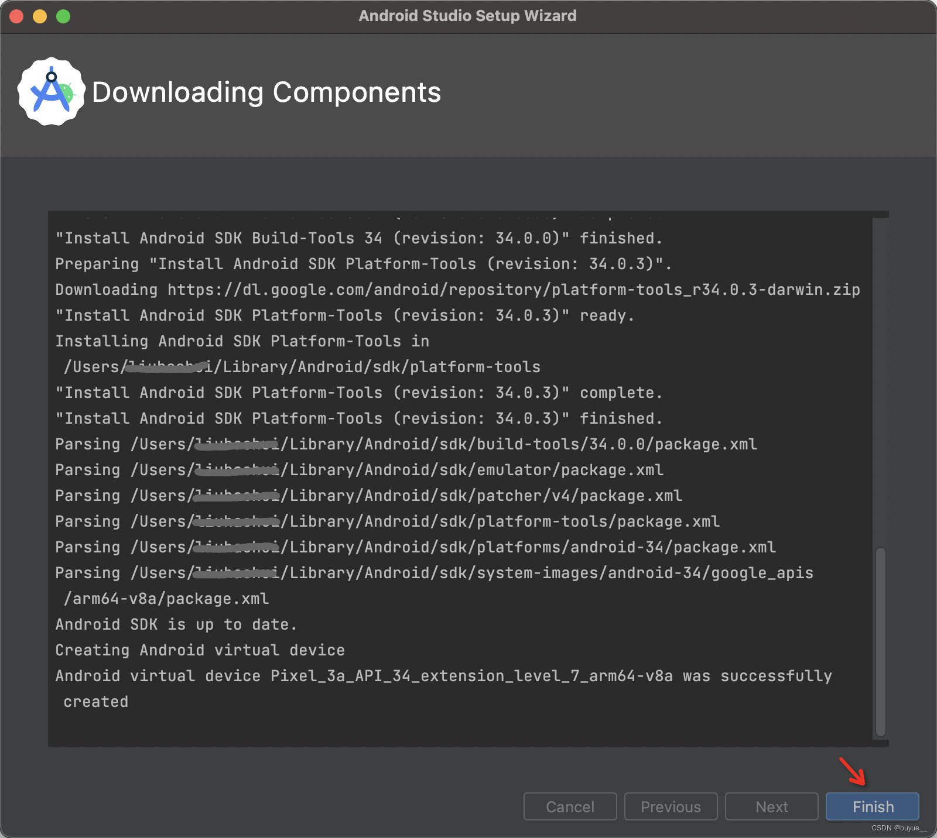Screen dimensions: 937x838
Task: Click the "Android Studio Setup Wizard" title
Action: point(467,16)
